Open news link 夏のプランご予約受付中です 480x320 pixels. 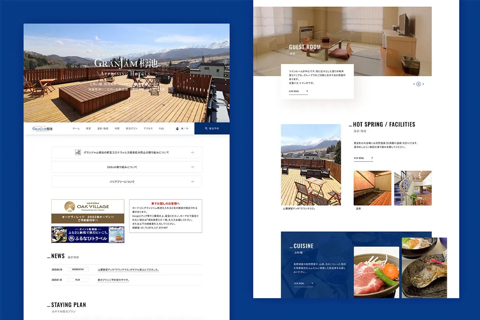tap(113, 280)
